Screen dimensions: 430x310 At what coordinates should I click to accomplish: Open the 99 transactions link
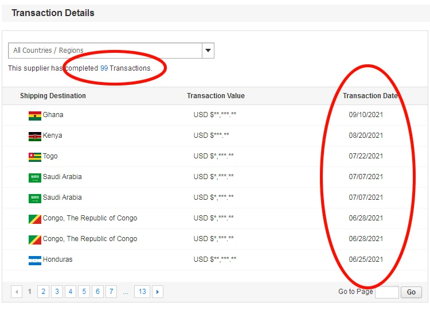click(x=104, y=68)
